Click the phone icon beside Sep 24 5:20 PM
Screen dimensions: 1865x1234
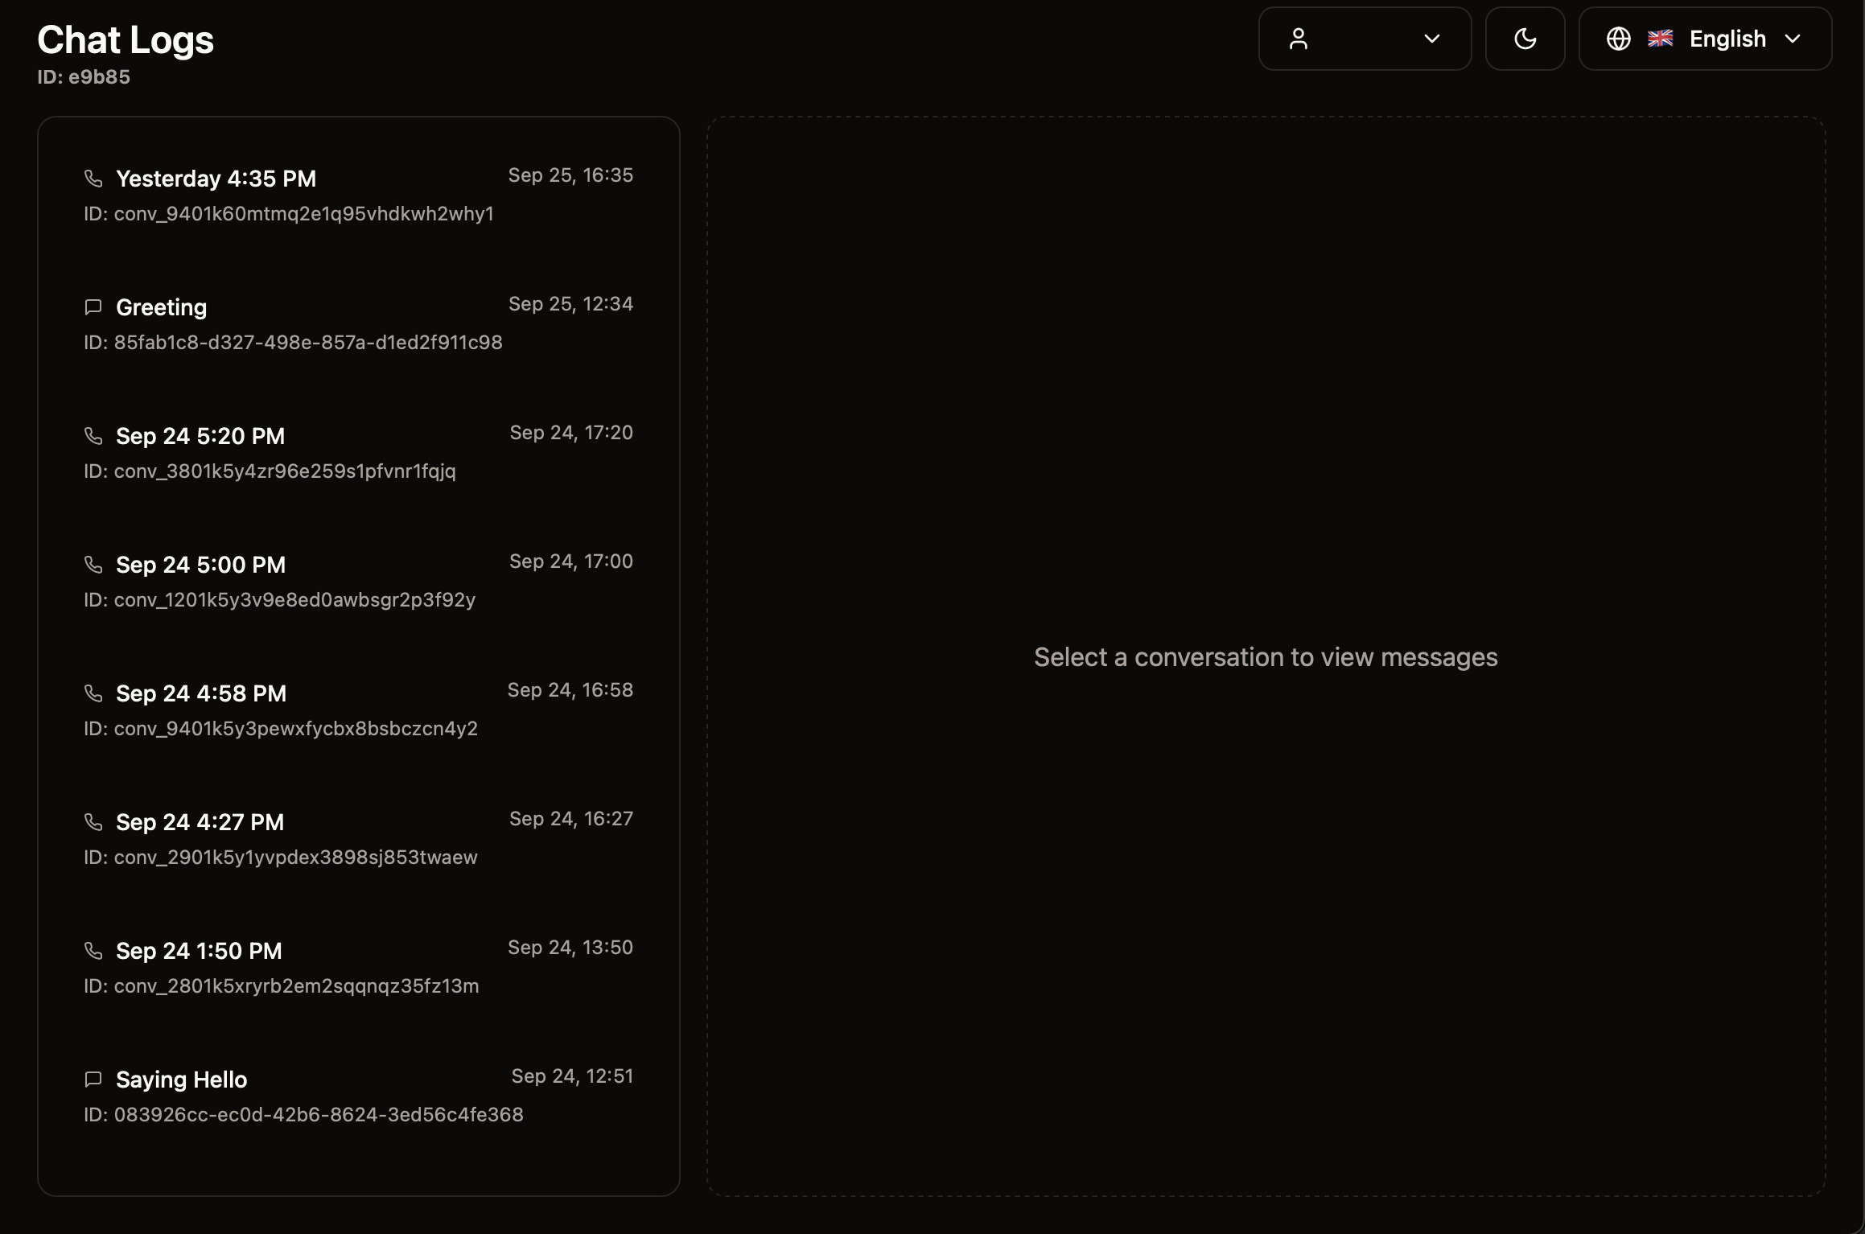click(93, 436)
